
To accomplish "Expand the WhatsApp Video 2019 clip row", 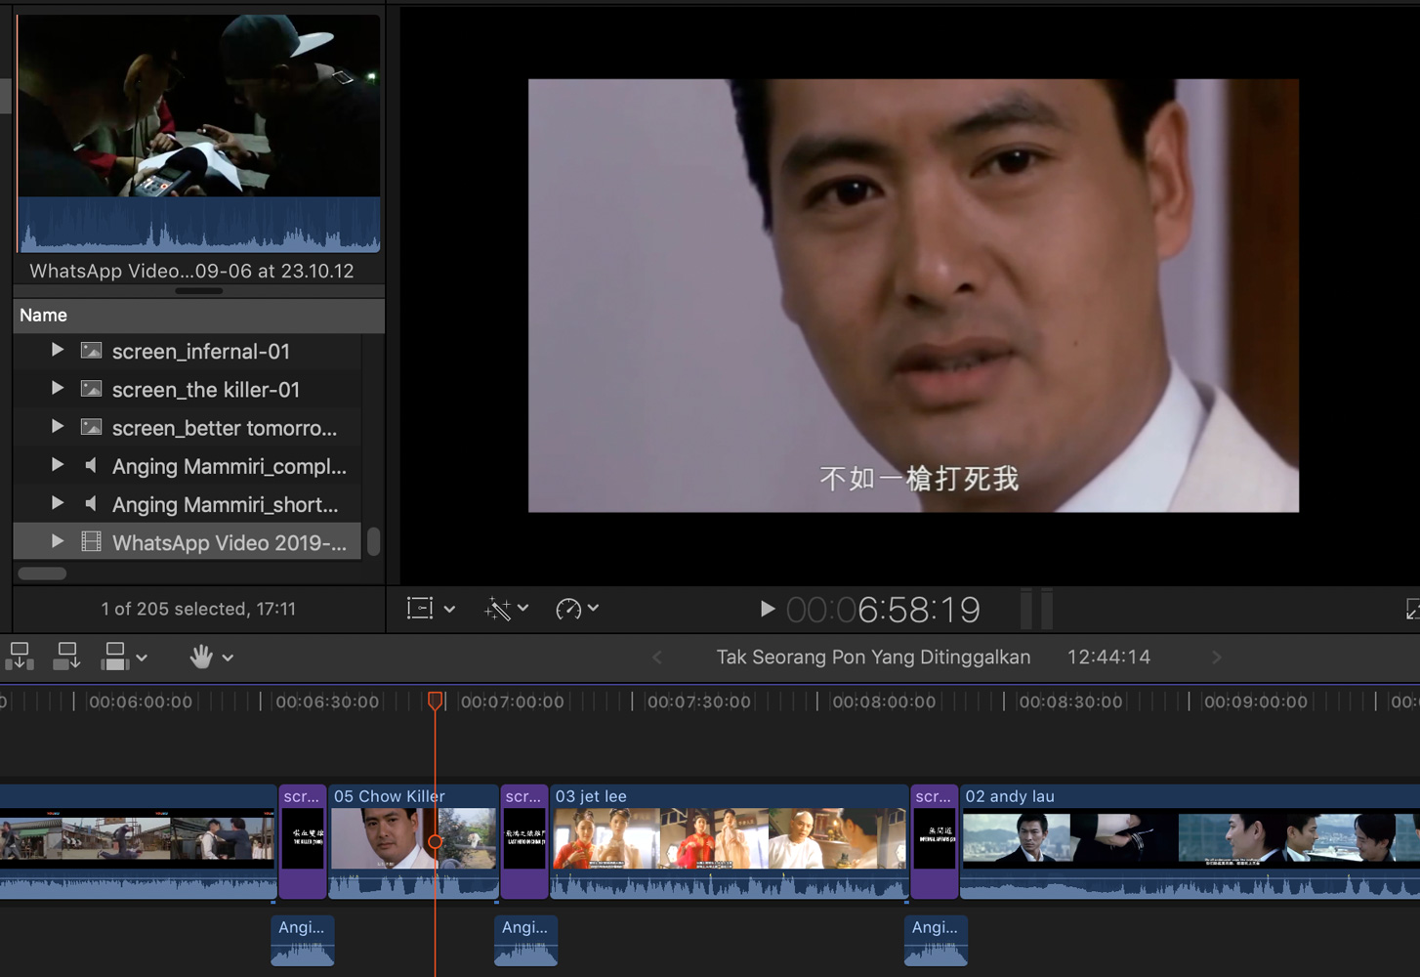I will [x=57, y=542].
